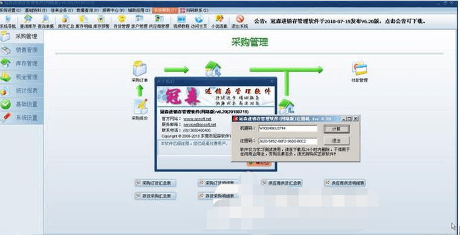Screen dimensions: 460x235
Task: Open the 扫码联系 menu item
Action: pyautogui.click(x=194, y=10)
